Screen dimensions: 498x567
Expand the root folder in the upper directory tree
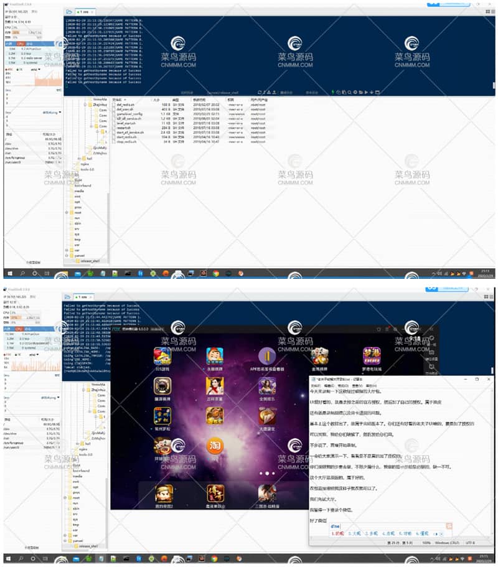67,213
